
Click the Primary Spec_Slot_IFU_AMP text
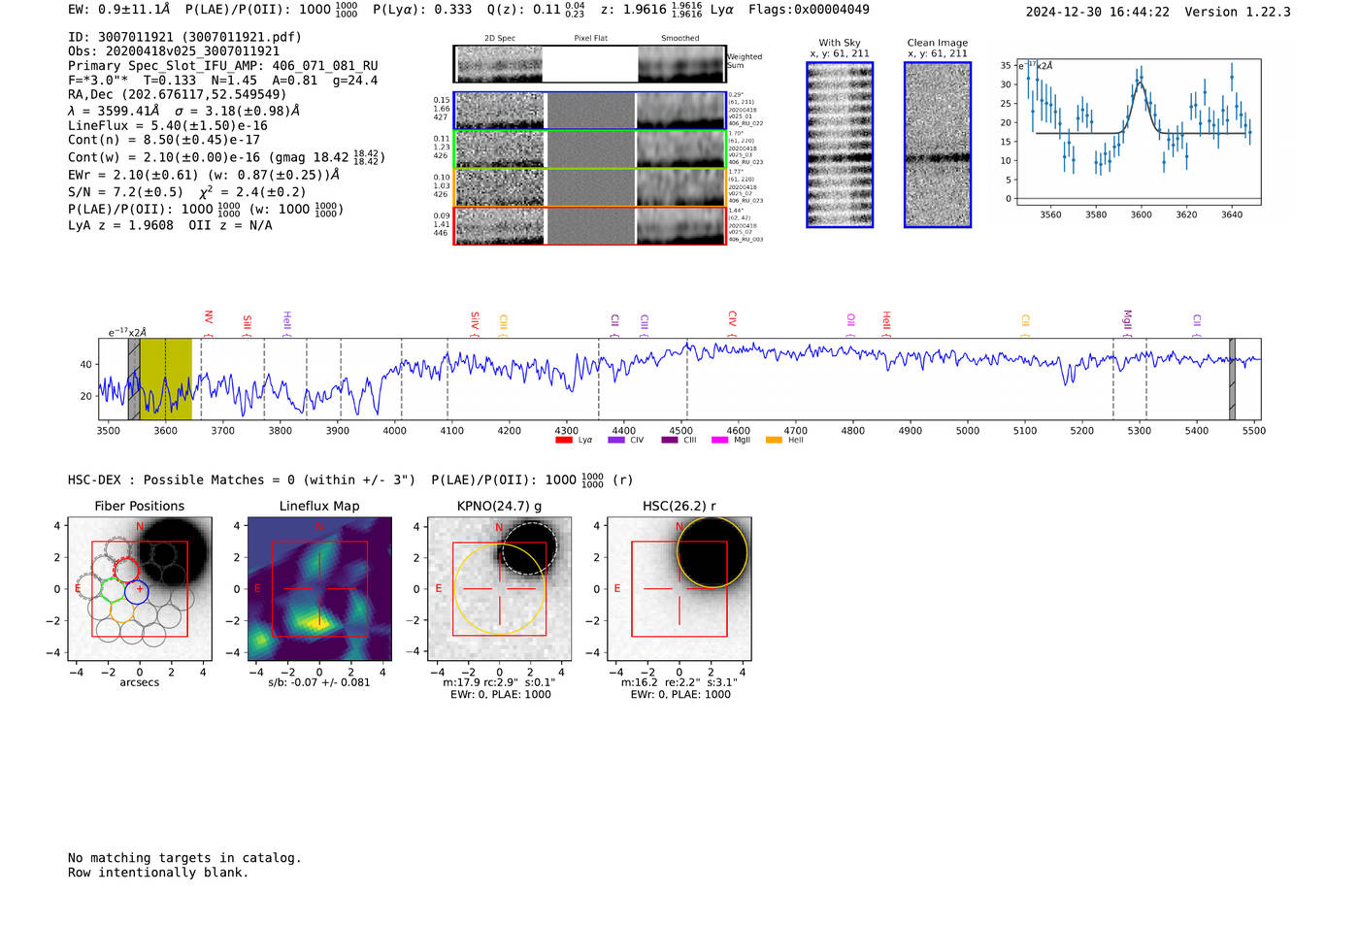223,66
